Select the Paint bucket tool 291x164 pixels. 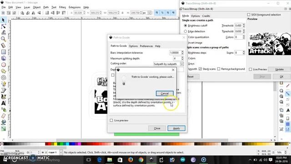(3, 123)
